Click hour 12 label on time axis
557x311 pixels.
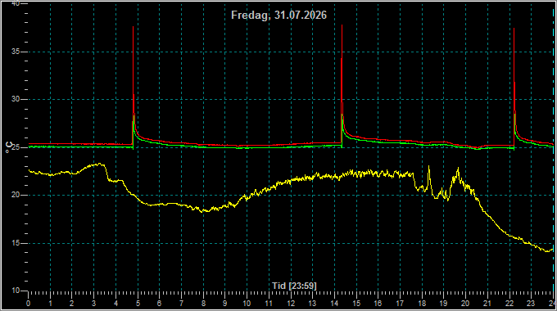(x=291, y=304)
